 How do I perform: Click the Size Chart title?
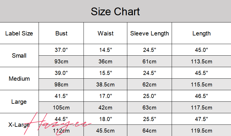click(115, 12)
